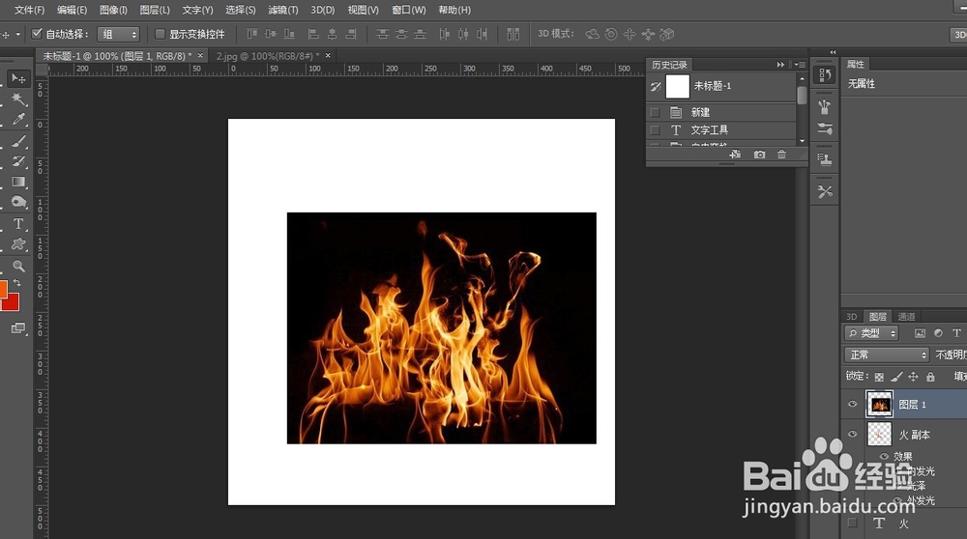
Task: Open the 类型 layer filter dropdown
Action: click(872, 333)
